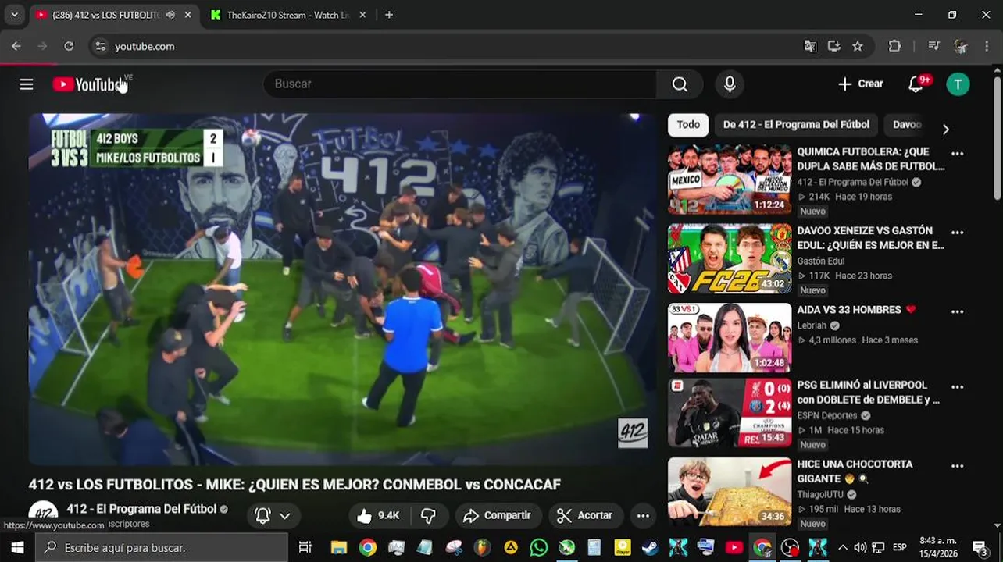Select the Todo filter chip
1003x562 pixels.
[x=688, y=125]
